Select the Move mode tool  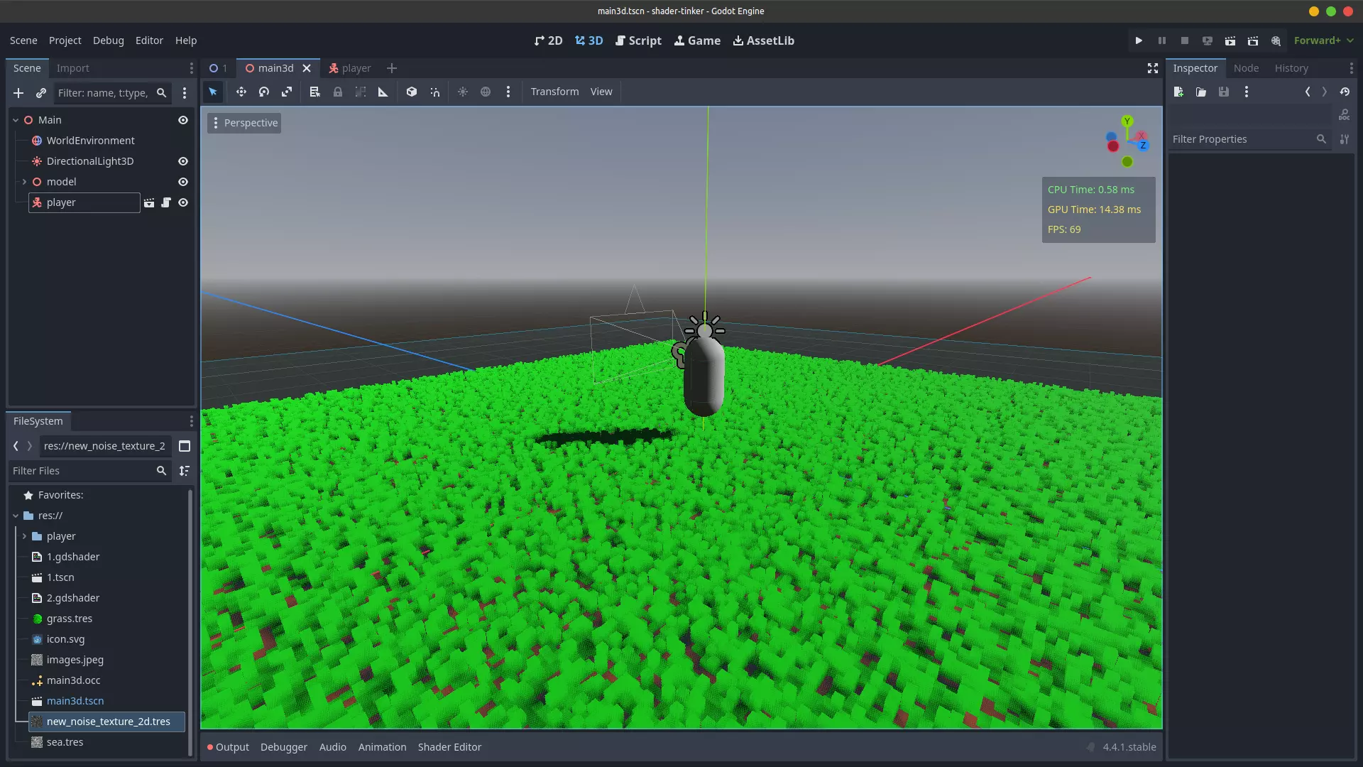[x=241, y=92]
